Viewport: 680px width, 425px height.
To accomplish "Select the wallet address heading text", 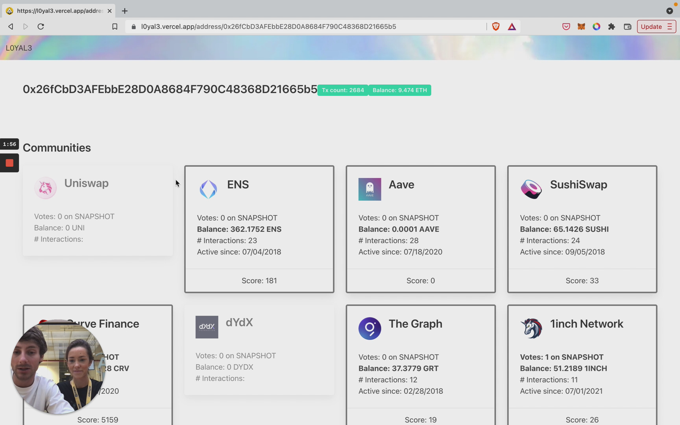I will coord(170,89).
